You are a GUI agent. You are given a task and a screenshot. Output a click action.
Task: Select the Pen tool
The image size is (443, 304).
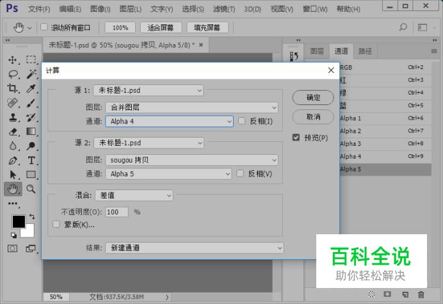[12, 160]
